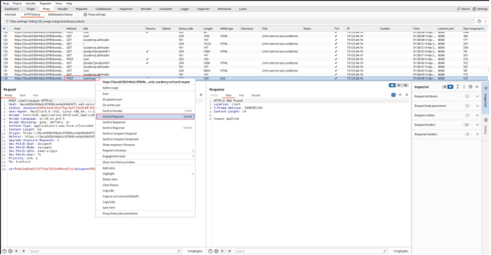Open Highlight submenu
The height and width of the screenshot is (255, 491).
[145, 174]
